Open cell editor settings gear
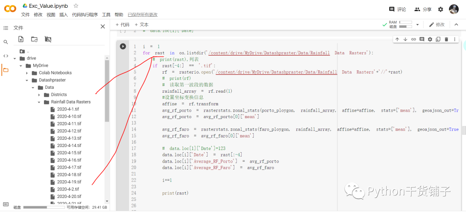 coord(430,39)
